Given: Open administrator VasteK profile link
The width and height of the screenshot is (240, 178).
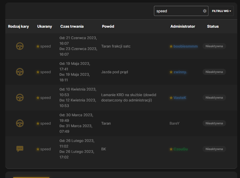Looking at the screenshot, I should pyautogui.click(x=180, y=98).
